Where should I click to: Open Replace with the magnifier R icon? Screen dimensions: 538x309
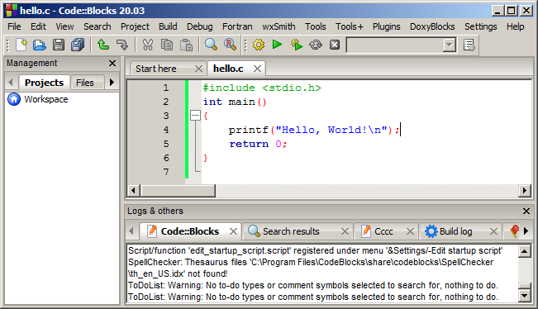[230, 45]
